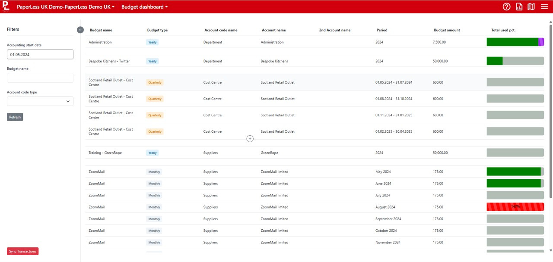Collapse the Filters panel with arrow icon
Screen dimensions: 553x262
click(80, 30)
